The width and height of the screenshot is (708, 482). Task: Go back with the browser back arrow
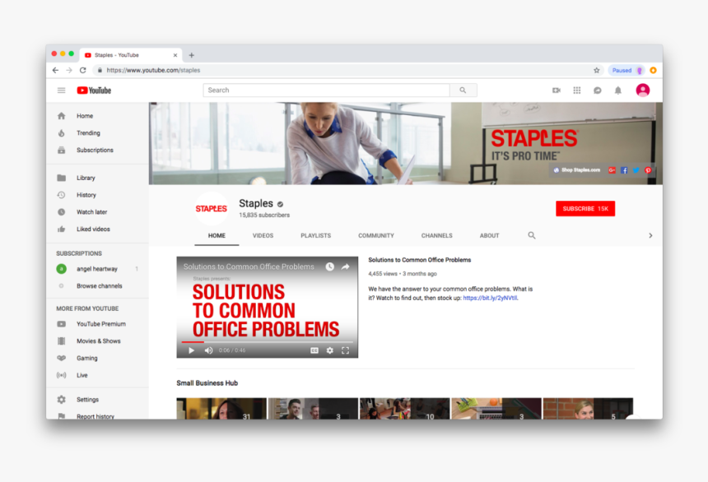(55, 70)
